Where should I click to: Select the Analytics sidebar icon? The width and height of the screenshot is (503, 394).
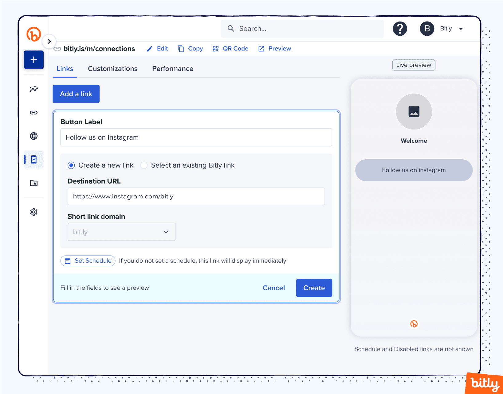coord(33,89)
